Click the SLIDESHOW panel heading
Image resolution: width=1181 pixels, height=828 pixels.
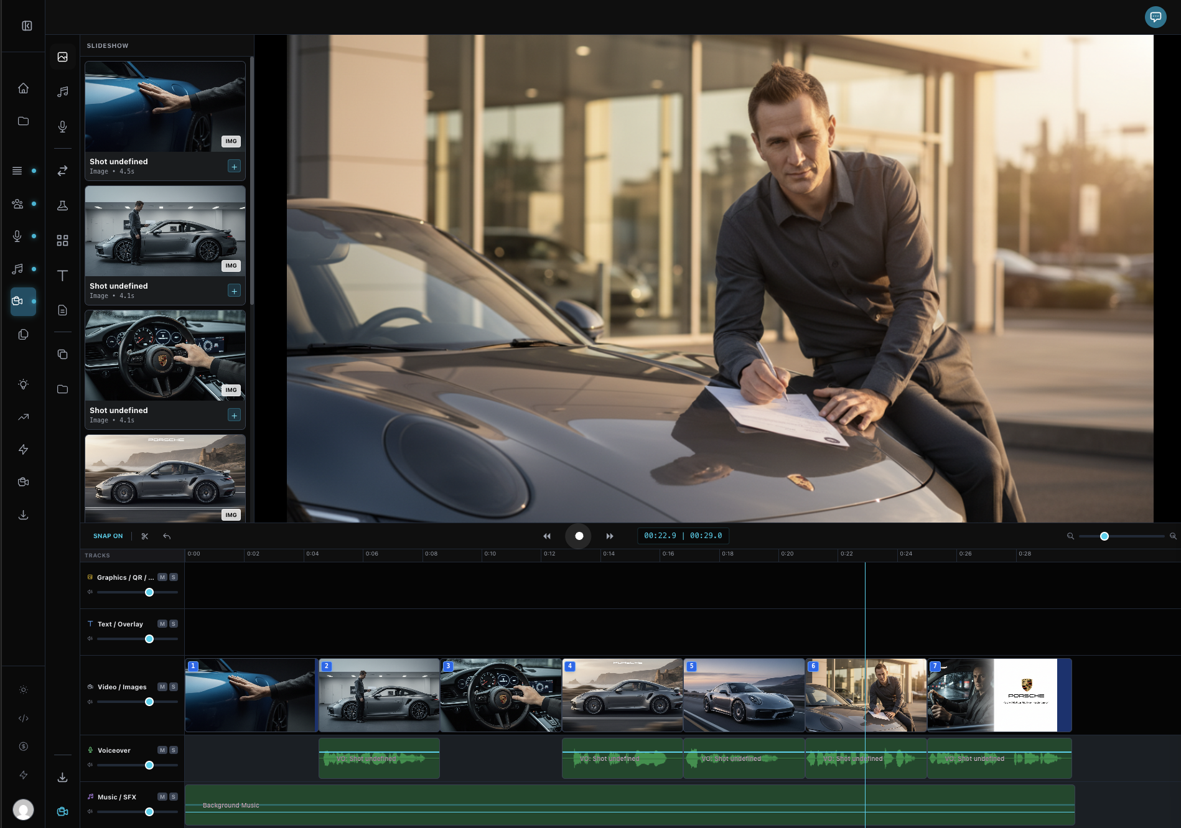click(108, 46)
